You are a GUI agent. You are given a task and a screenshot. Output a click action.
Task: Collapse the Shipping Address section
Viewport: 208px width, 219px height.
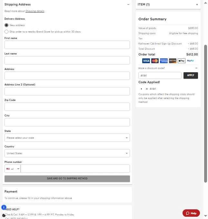pyautogui.click(x=128, y=5)
